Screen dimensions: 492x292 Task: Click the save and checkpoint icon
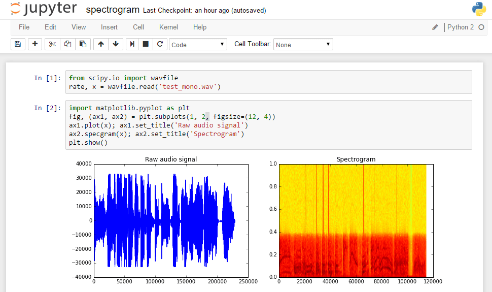pyautogui.click(x=18, y=44)
